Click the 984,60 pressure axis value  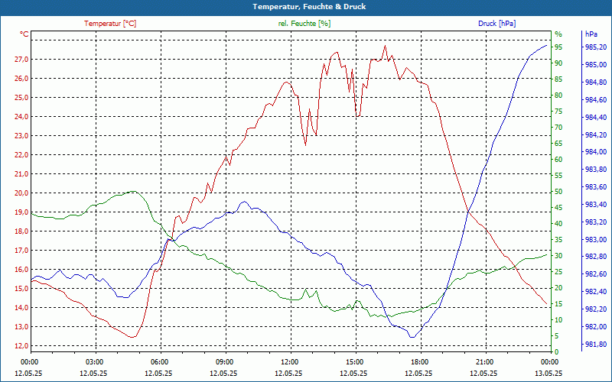(x=596, y=100)
